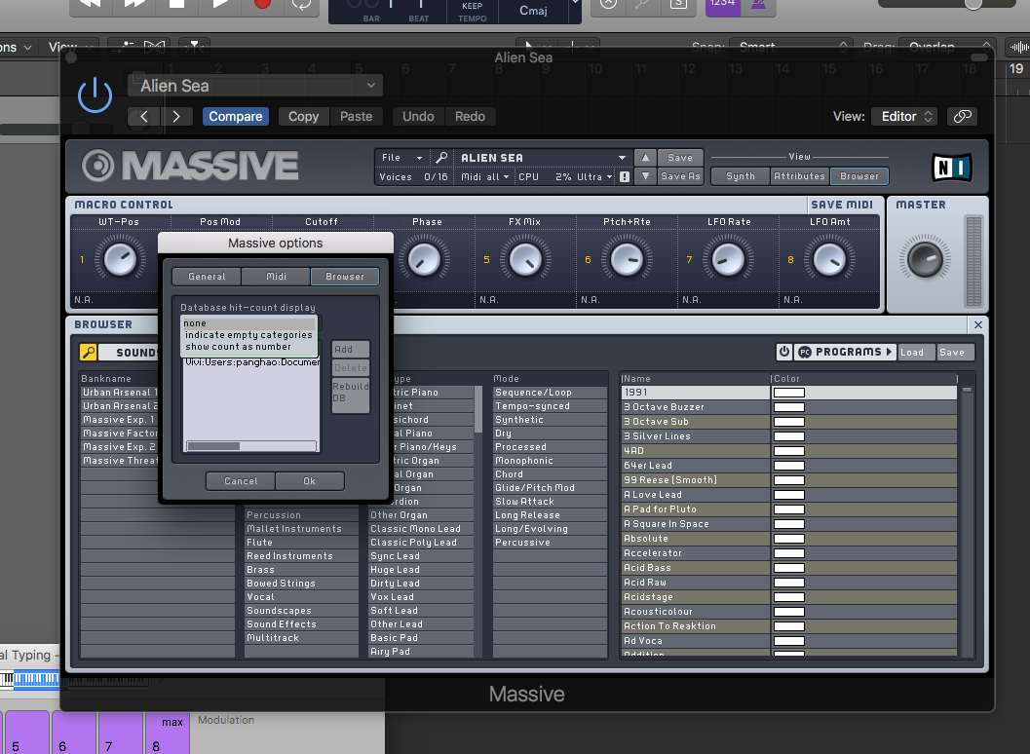1030x754 pixels.
Task: Click Ok in Massive options
Action: (x=310, y=481)
